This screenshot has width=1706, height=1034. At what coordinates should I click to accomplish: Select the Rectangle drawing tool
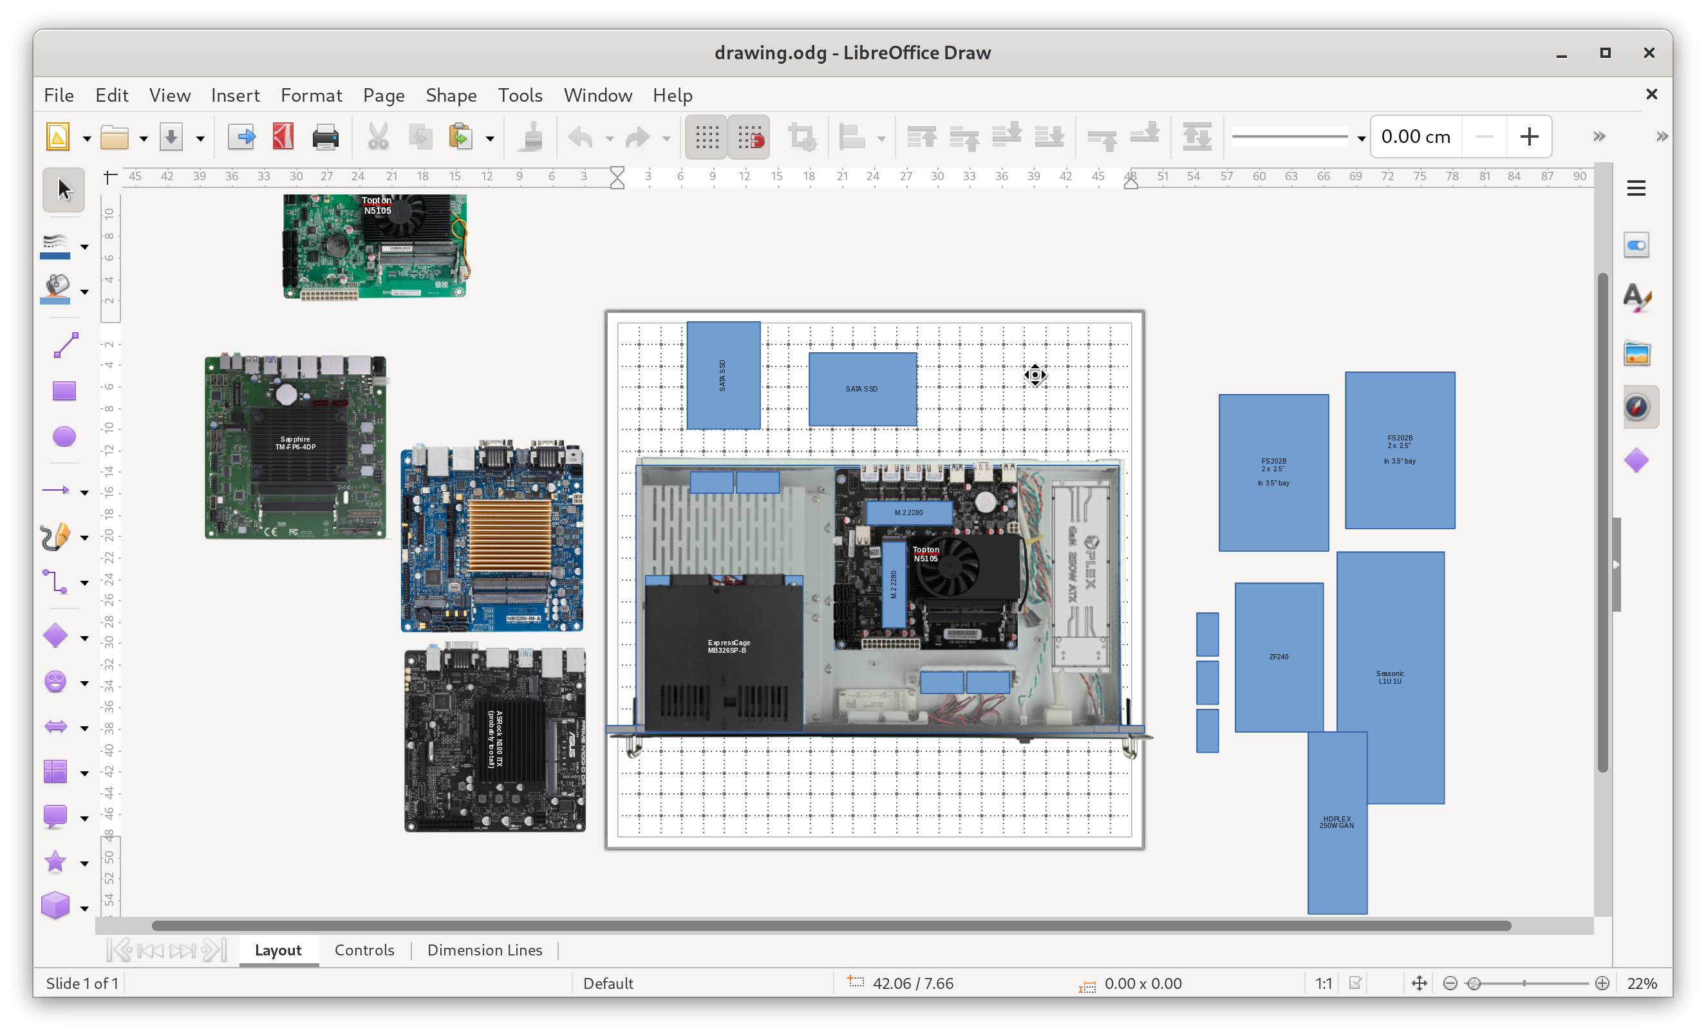(x=64, y=391)
